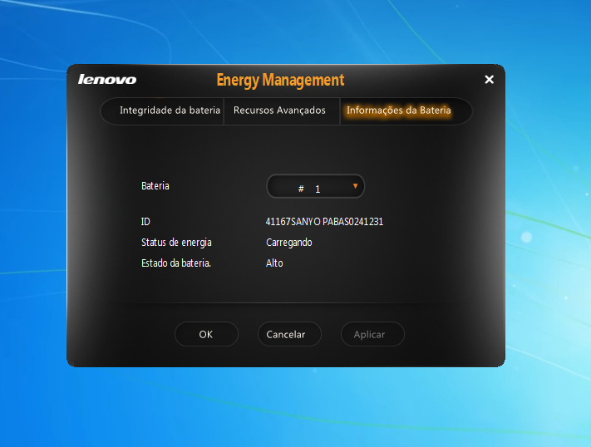591x447 pixels.
Task: Click the Bateria label
Action: [155, 186]
